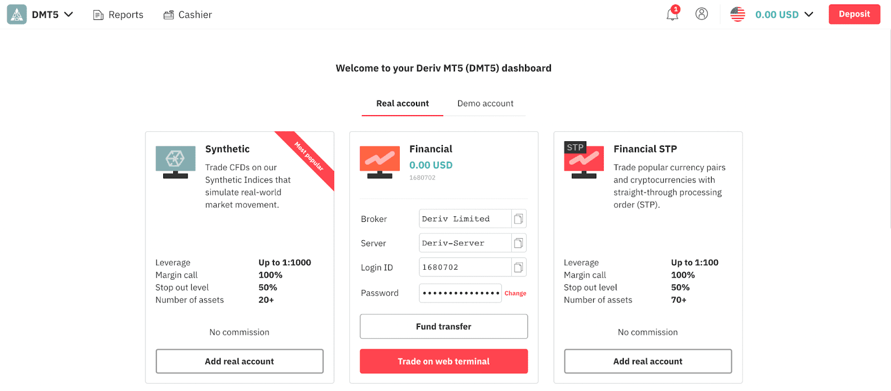This screenshot has height=391, width=891.
Task: Copy the Login ID to clipboard
Action: pyautogui.click(x=518, y=268)
